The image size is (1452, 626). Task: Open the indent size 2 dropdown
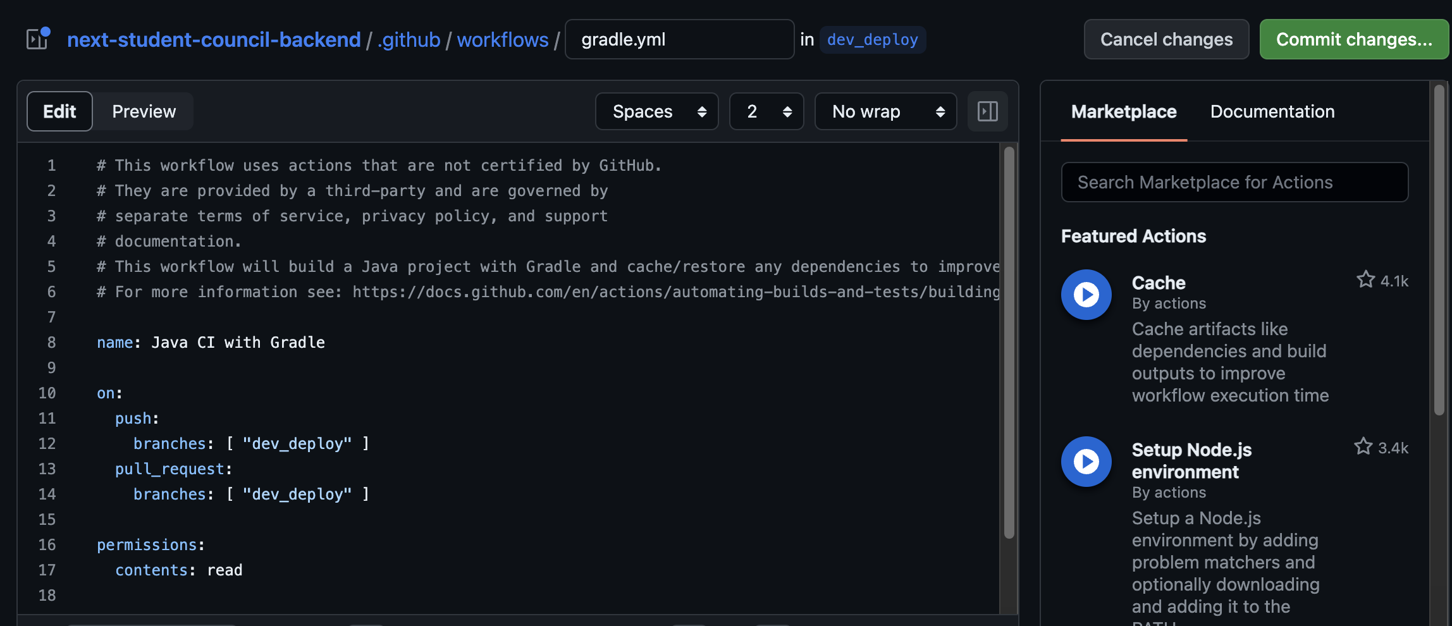tap(766, 111)
